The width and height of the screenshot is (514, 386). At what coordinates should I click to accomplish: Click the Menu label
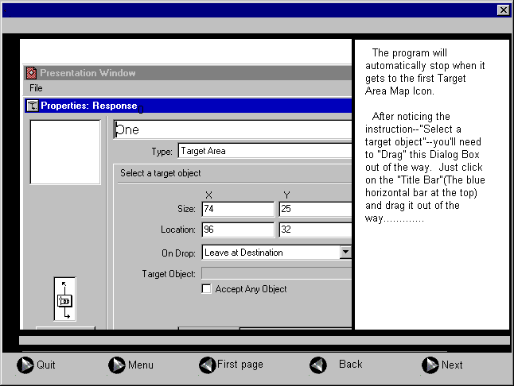coord(141,365)
